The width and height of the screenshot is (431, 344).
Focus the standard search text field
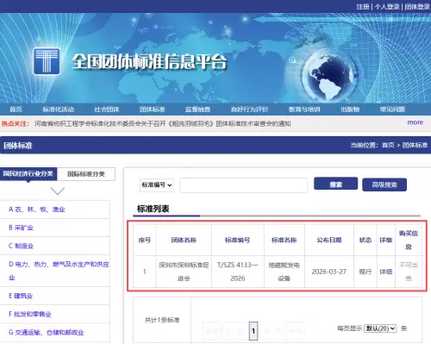click(243, 185)
